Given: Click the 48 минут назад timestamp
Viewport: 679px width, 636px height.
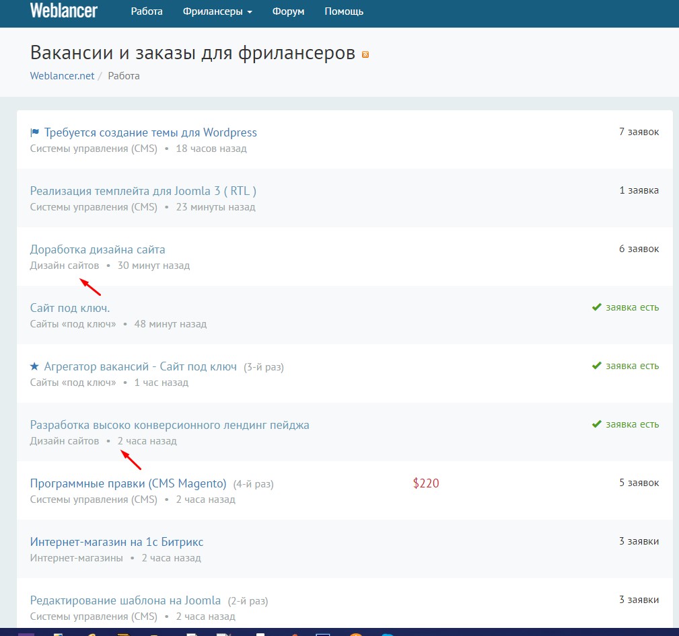Looking at the screenshot, I should tap(171, 323).
